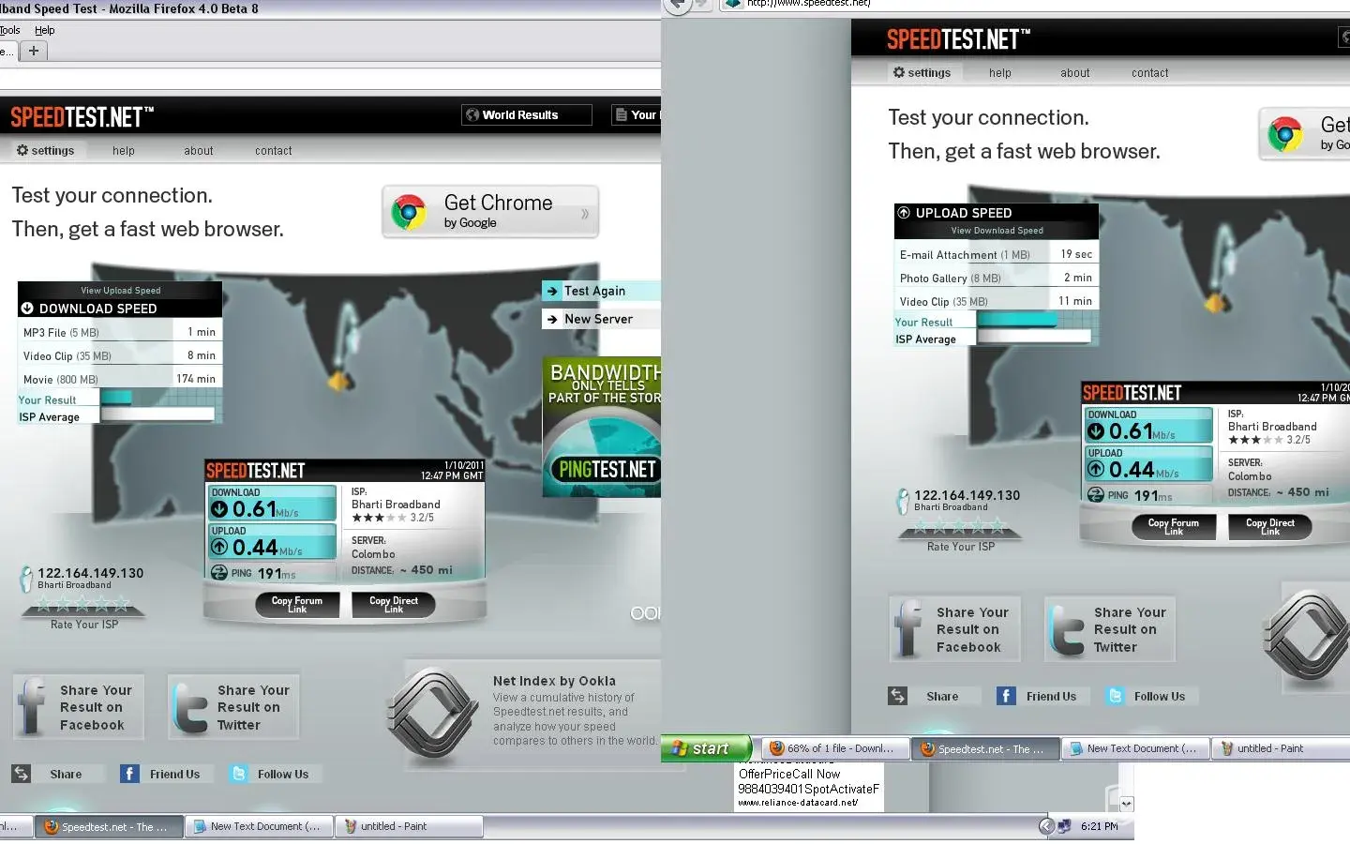Share result on Facebook in the right window
1350x844 pixels.
point(955,629)
